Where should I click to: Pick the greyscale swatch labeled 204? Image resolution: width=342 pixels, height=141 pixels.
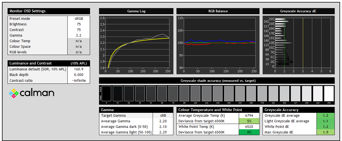(x=284, y=94)
